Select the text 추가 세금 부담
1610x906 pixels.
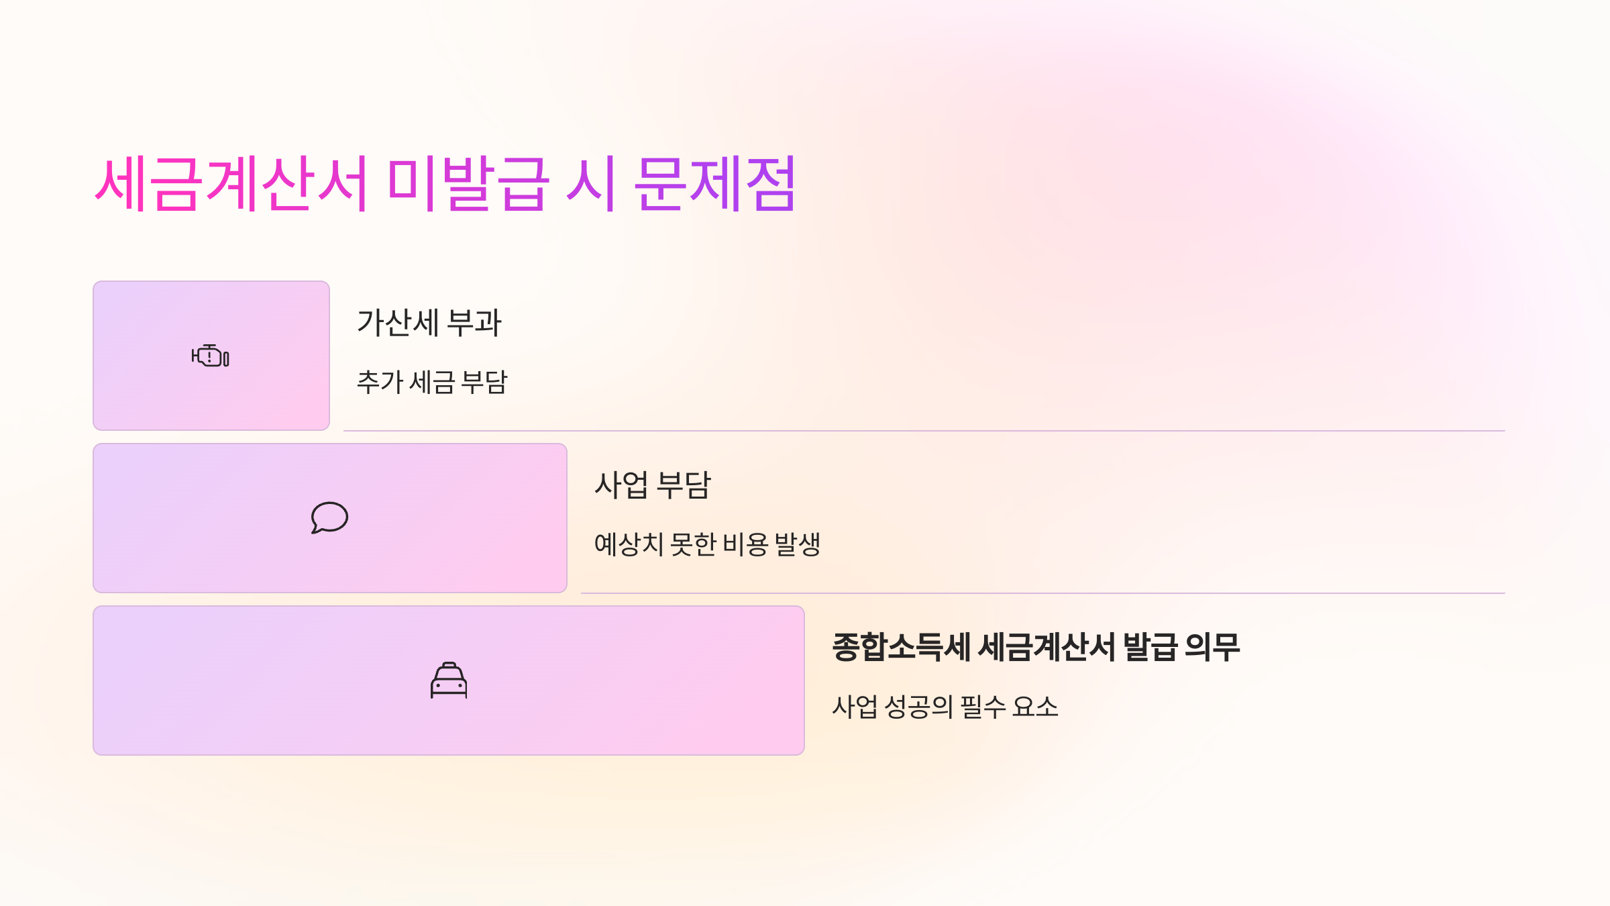point(432,382)
